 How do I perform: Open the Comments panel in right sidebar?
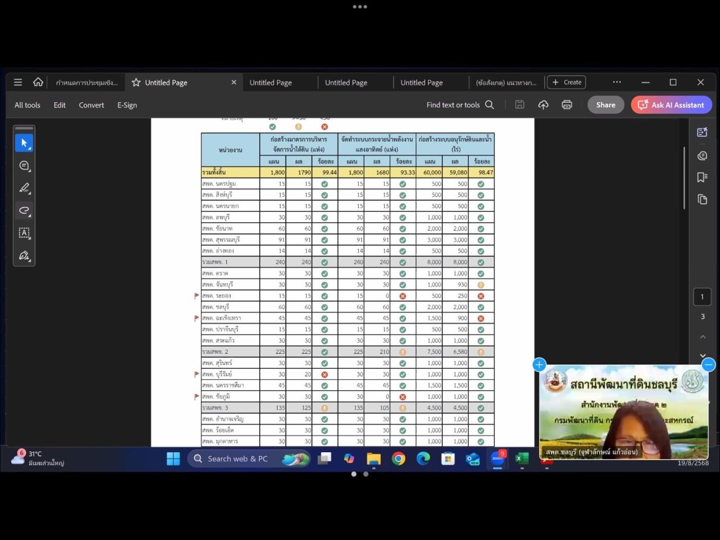(702, 155)
